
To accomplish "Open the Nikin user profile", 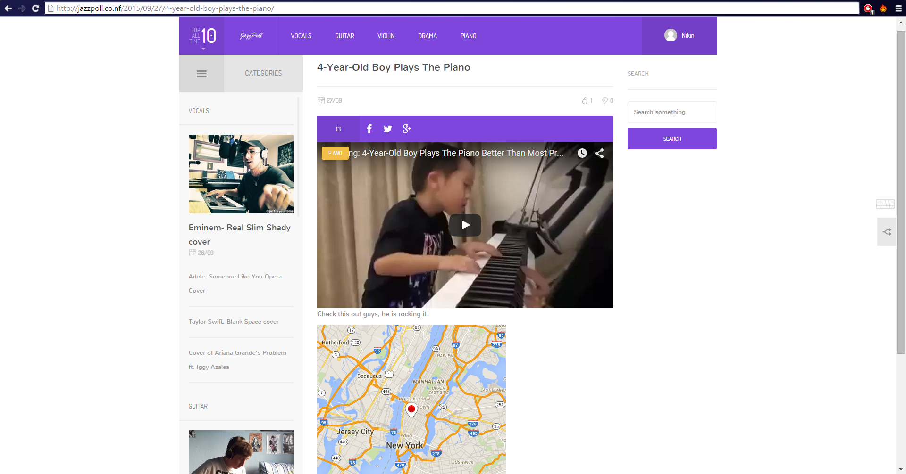I will 688,35.
